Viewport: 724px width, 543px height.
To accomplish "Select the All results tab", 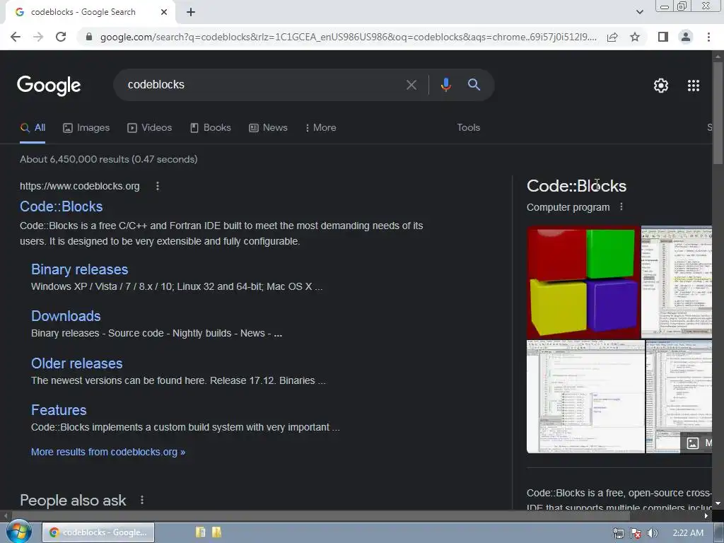I will [33, 128].
